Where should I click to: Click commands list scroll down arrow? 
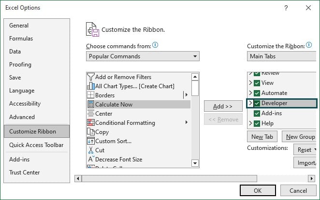[x=195, y=163]
